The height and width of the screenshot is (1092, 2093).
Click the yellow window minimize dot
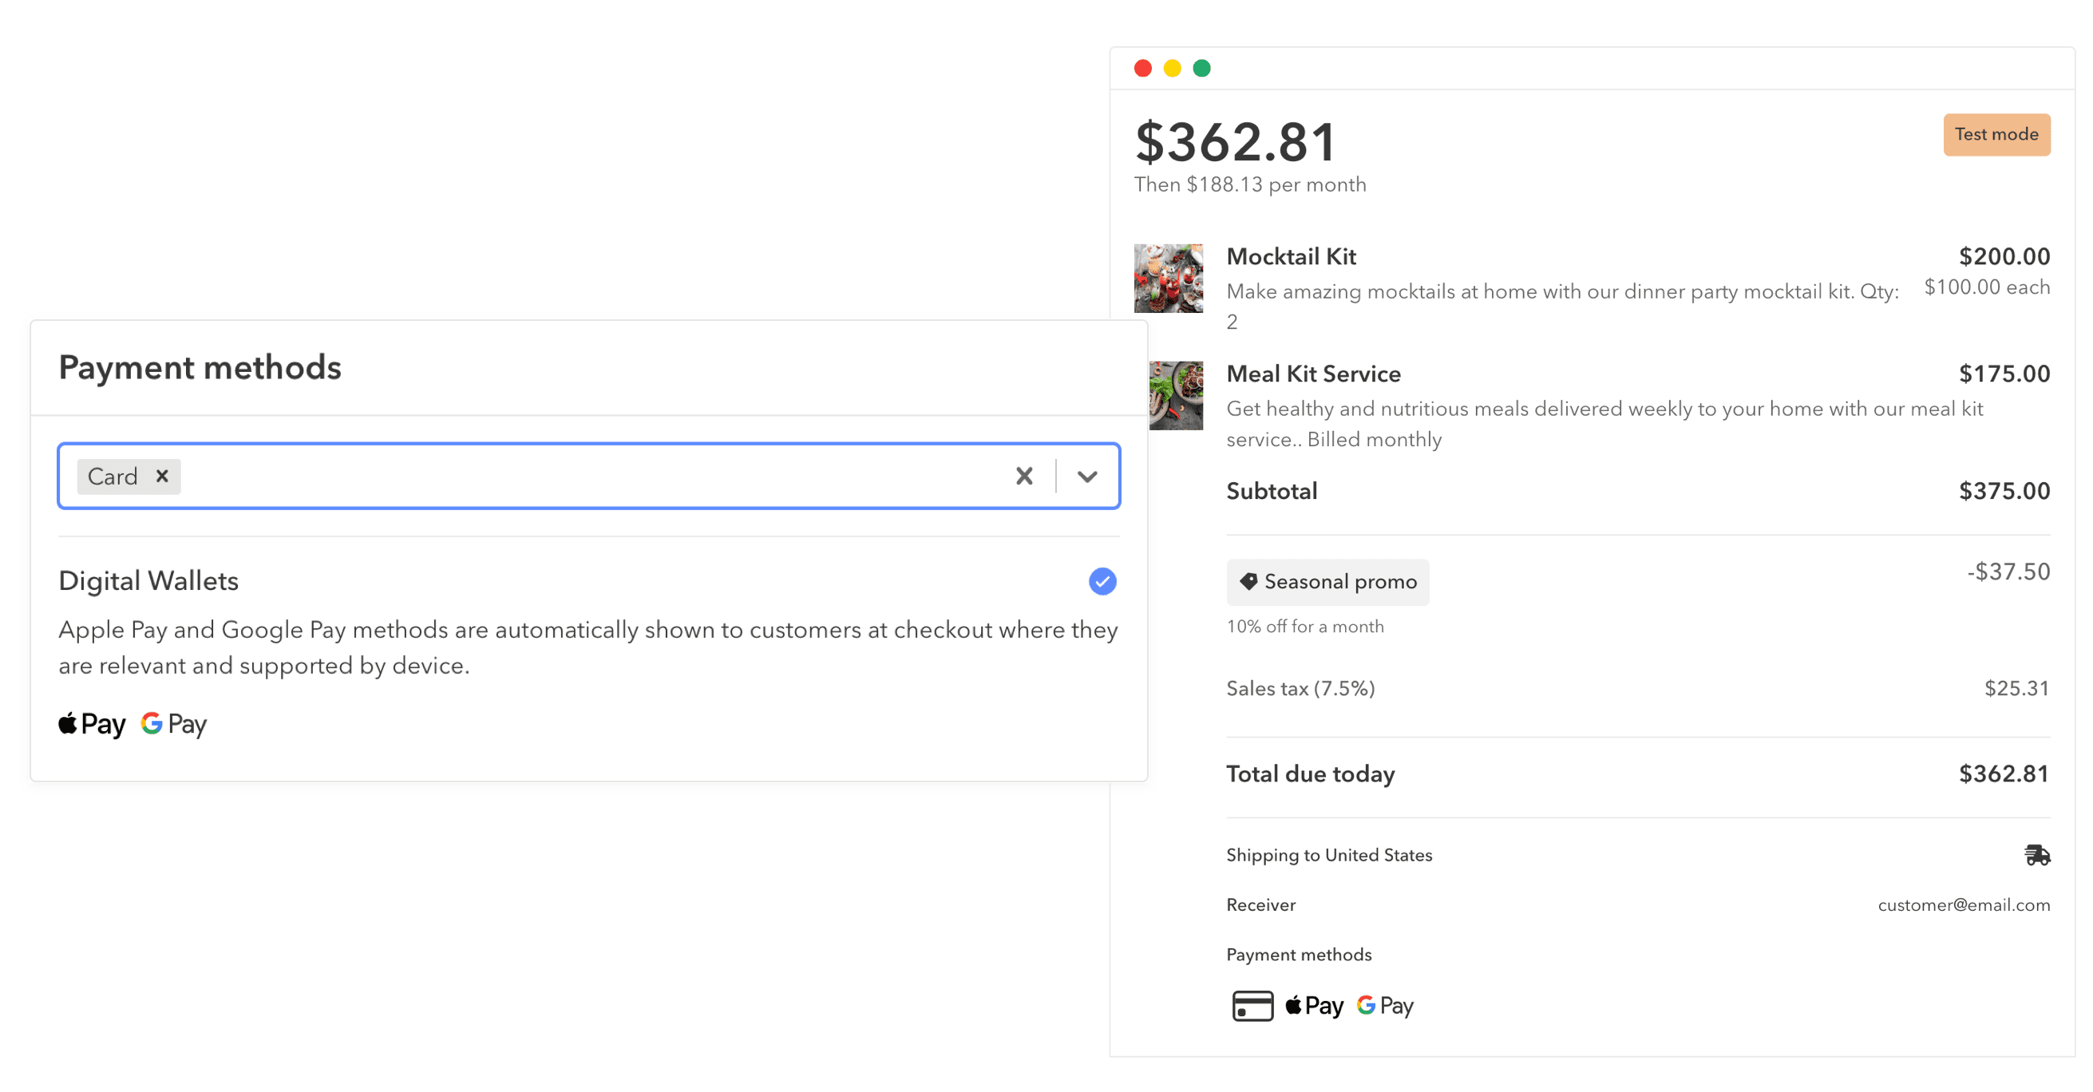click(x=1172, y=69)
